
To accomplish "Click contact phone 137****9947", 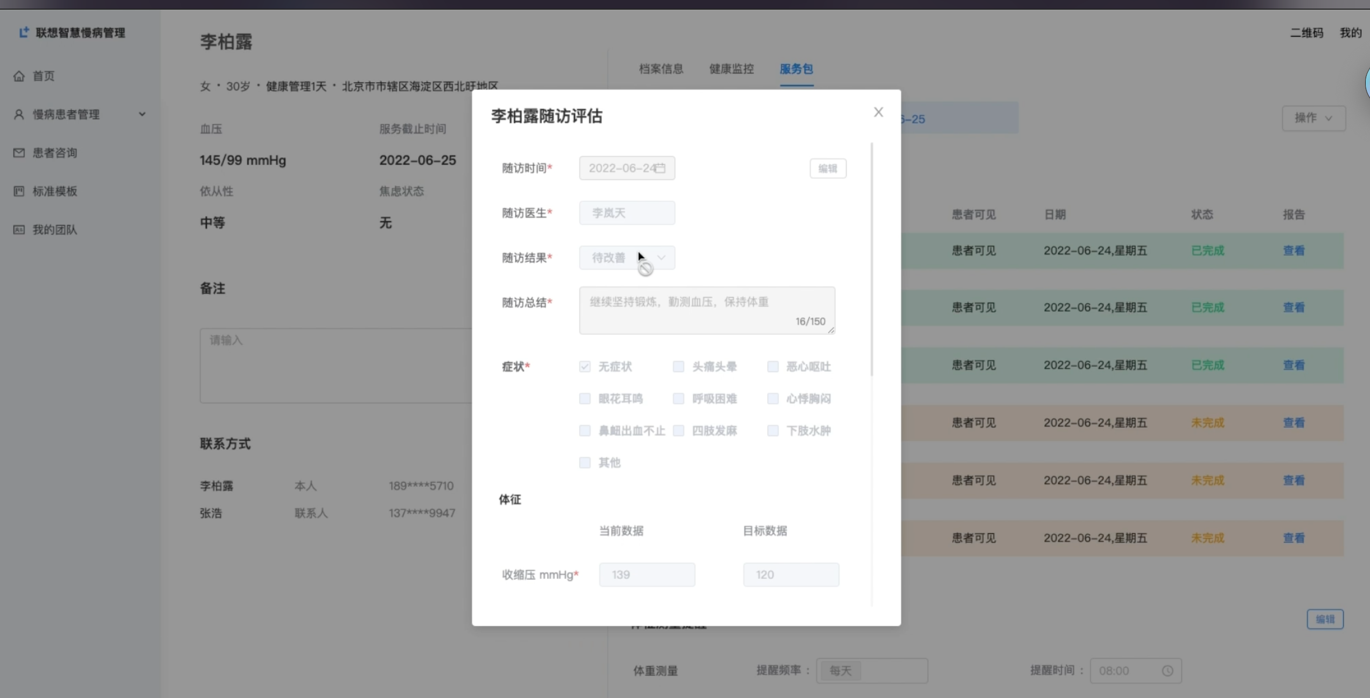I will [x=422, y=513].
